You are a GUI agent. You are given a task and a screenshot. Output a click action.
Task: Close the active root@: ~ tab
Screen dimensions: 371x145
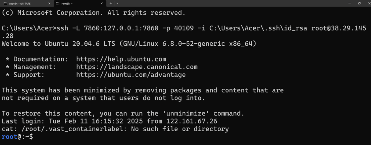tap(101, 3)
